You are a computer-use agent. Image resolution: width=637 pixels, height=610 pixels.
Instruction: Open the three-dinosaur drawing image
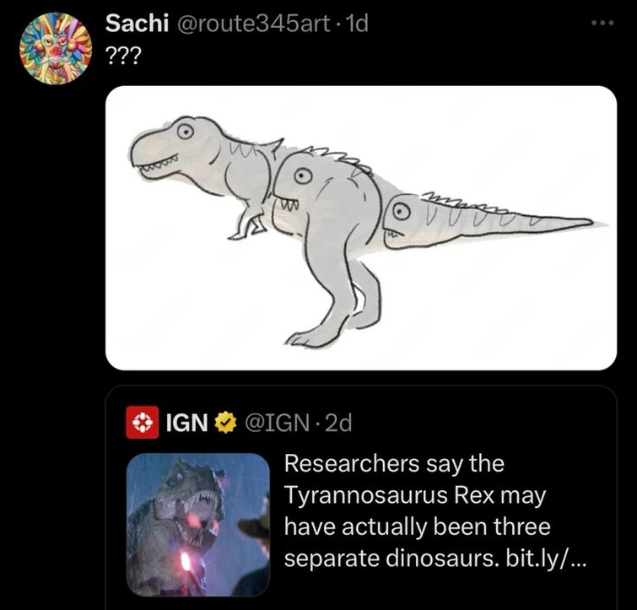pyautogui.click(x=360, y=228)
